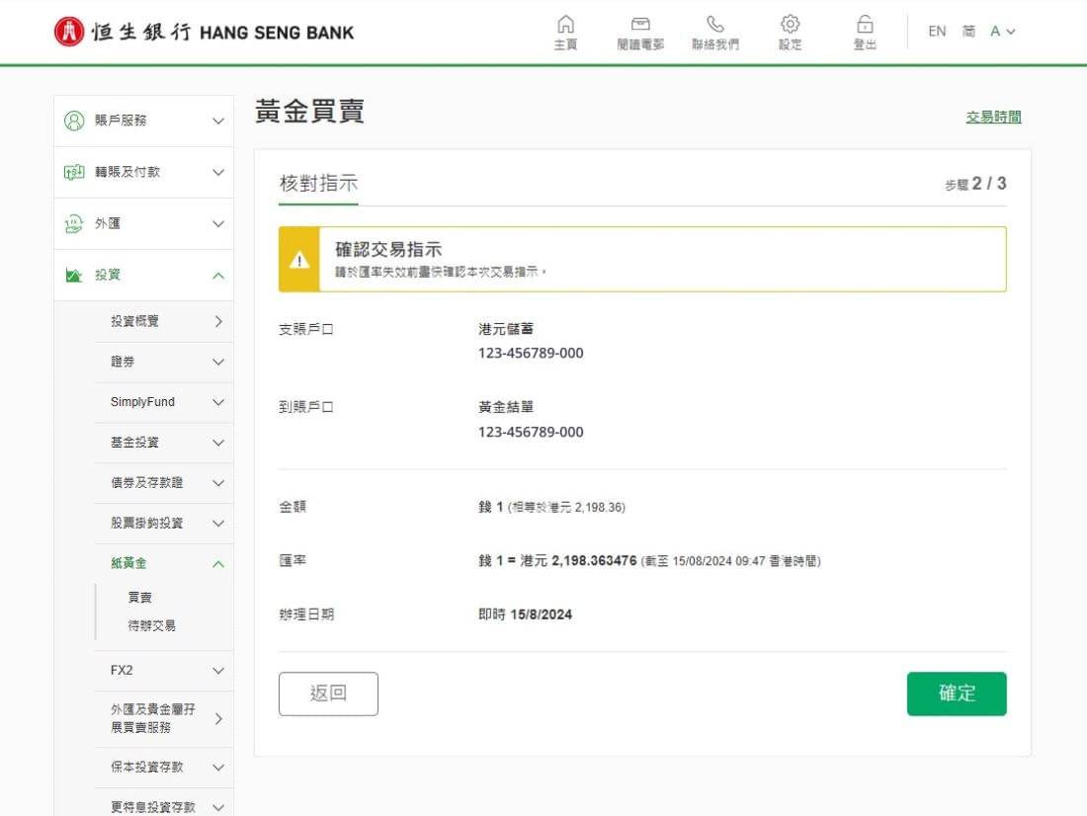
Task: Open 設定 gear icon
Action: [790, 25]
